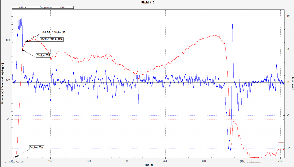Open the www.aerobtec.com watermark link
The image size is (294, 167).
tap(250, 162)
